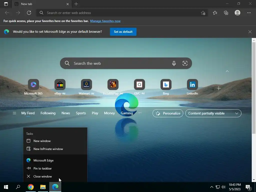Open Bing quick link tile
The height and width of the screenshot is (192, 256).
pyautogui.click(x=166, y=87)
